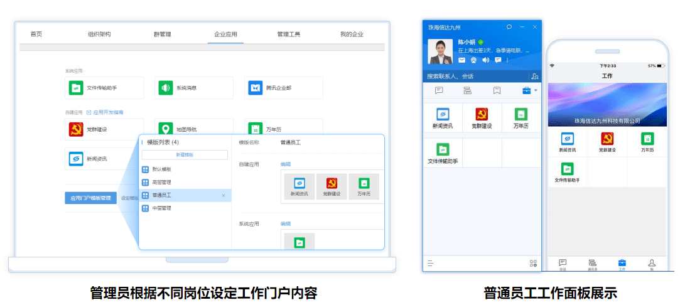Select the 企业应用 tab
Viewport: 685px width, 305px height.
click(225, 34)
